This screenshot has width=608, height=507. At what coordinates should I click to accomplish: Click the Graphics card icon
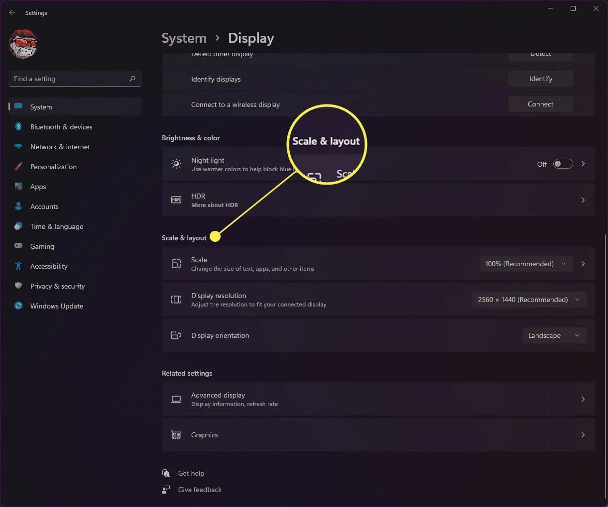(x=176, y=435)
